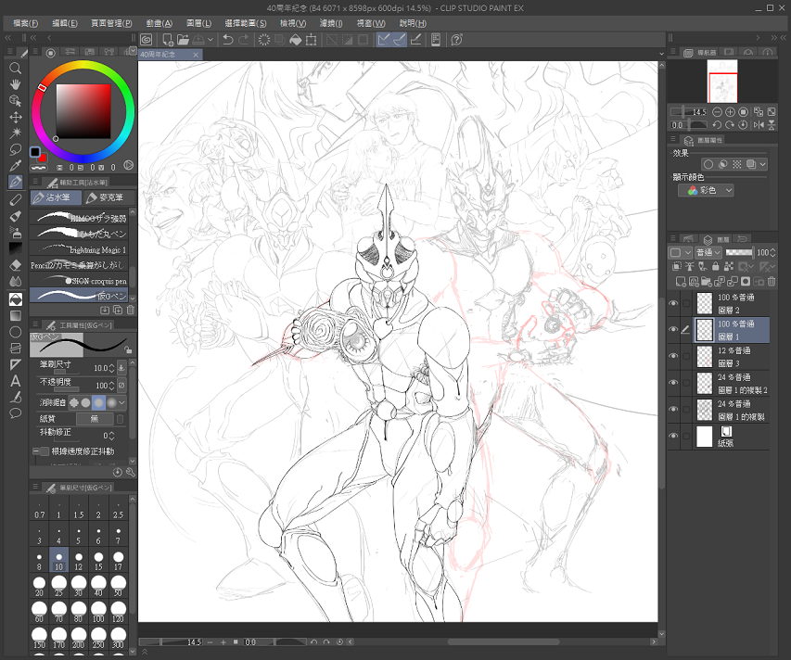This screenshot has height=660, width=791.
Task: Hide the 紙張 paper layer eye icon
Action: tap(673, 436)
